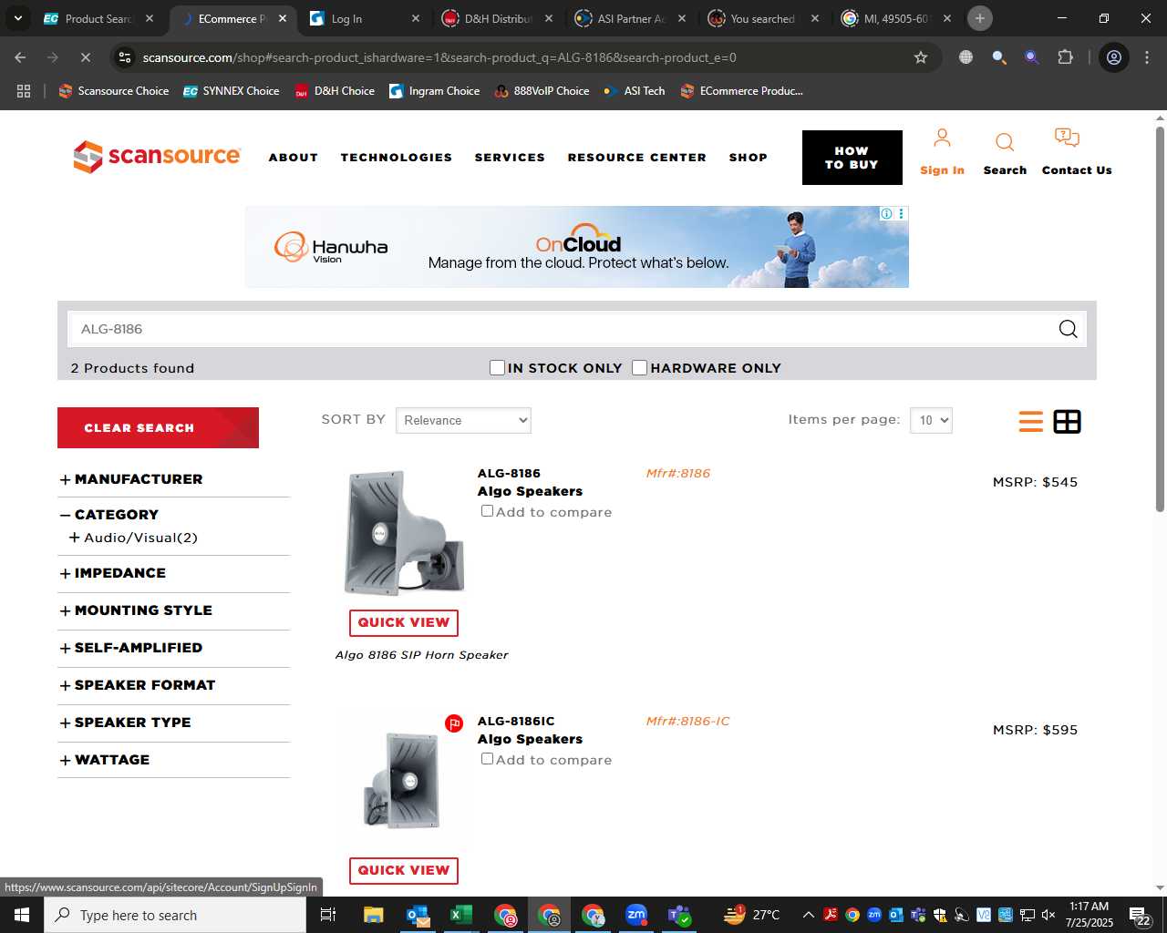The width and height of the screenshot is (1167, 933).
Task: Click the page vertical scrollbar
Action: (1160, 319)
